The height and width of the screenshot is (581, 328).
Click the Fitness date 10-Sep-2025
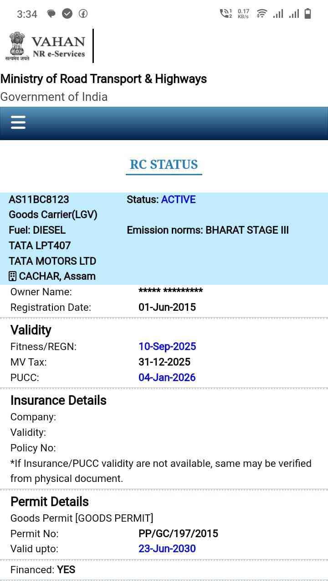pyautogui.click(x=167, y=346)
